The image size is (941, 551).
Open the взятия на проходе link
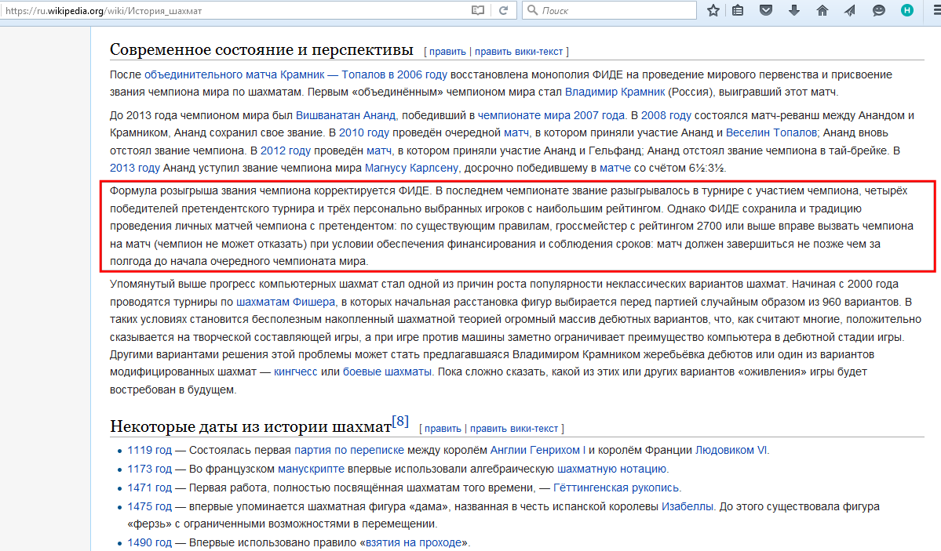click(414, 542)
